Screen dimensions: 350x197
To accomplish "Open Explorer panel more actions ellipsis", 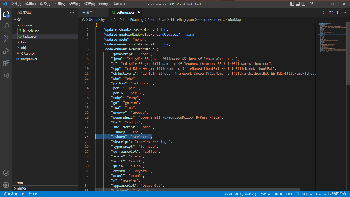I will point(72,12).
